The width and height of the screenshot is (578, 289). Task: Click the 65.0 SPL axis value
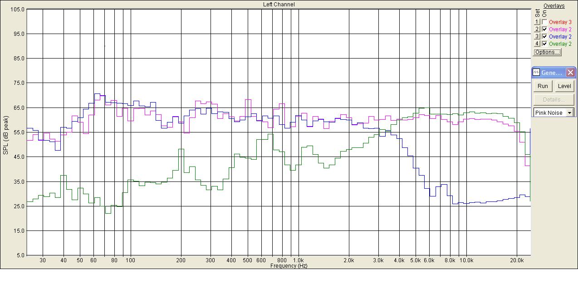[x=19, y=108]
